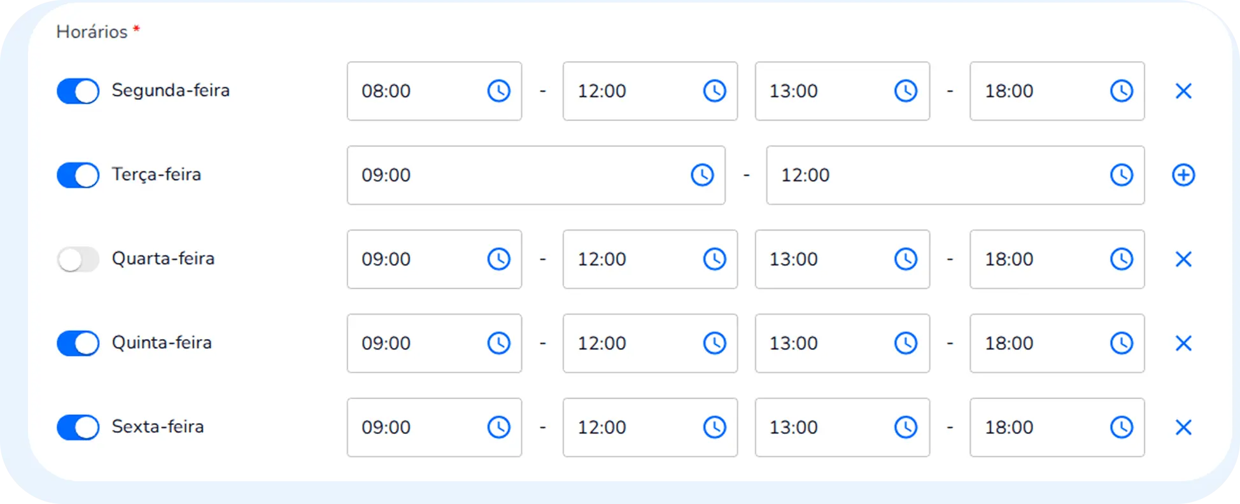Screen dimensions: 1240x504
Task: Disable the Sexta-feira toggle
Action: pyautogui.click(x=77, y=427)
